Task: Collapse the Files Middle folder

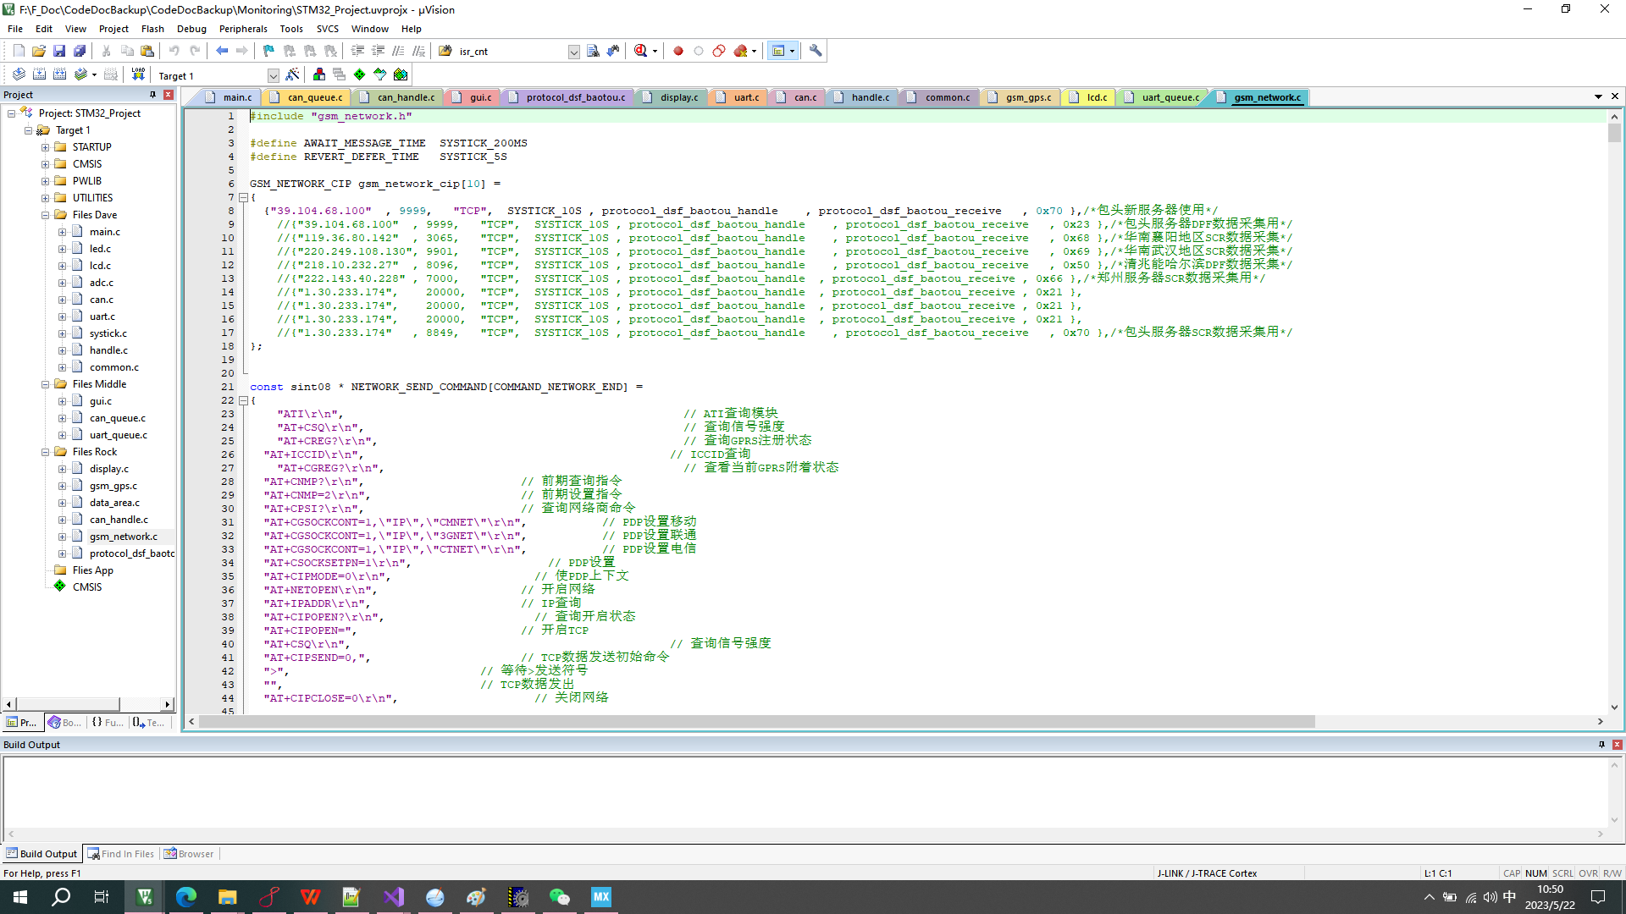Action: [x=45, y=384]
